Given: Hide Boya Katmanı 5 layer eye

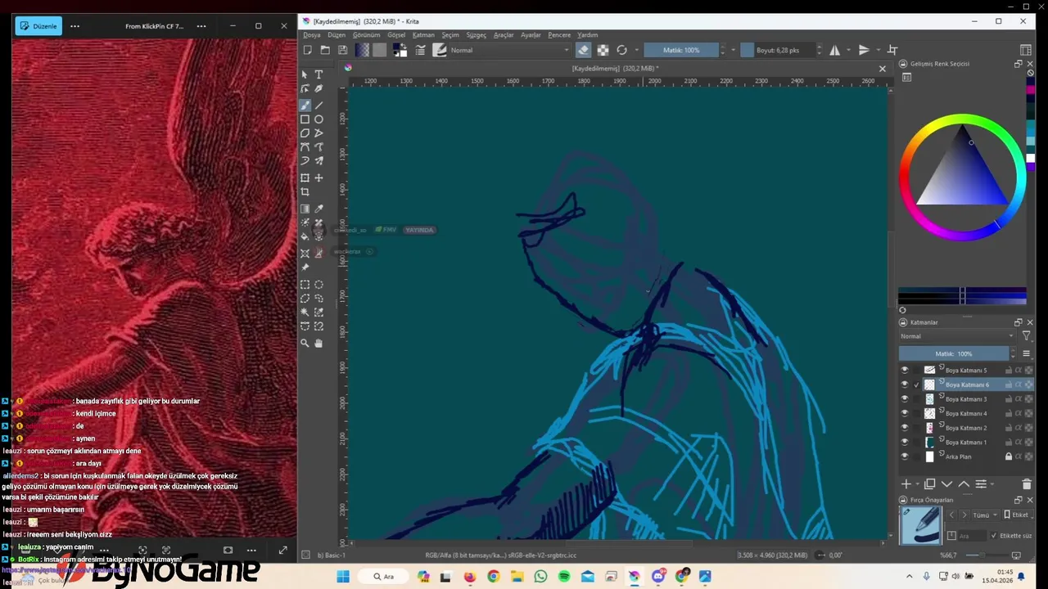Looking at the screenshot, I should point(905,370).
